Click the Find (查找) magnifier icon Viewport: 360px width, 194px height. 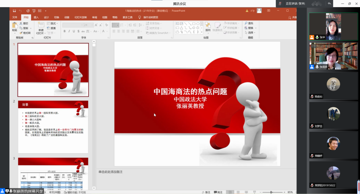tap(246, 23)
